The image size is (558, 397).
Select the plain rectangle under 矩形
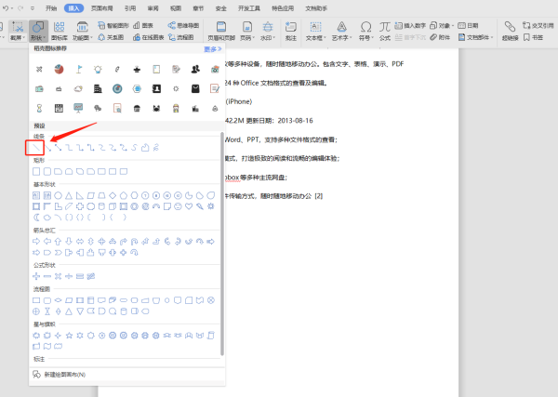point(36,171)
